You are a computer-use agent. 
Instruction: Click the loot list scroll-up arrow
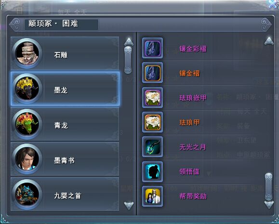click(x=269, y=41)
